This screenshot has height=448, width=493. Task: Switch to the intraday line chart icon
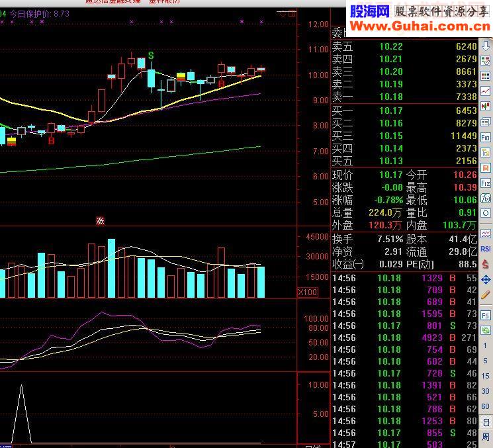pos(486,91)
